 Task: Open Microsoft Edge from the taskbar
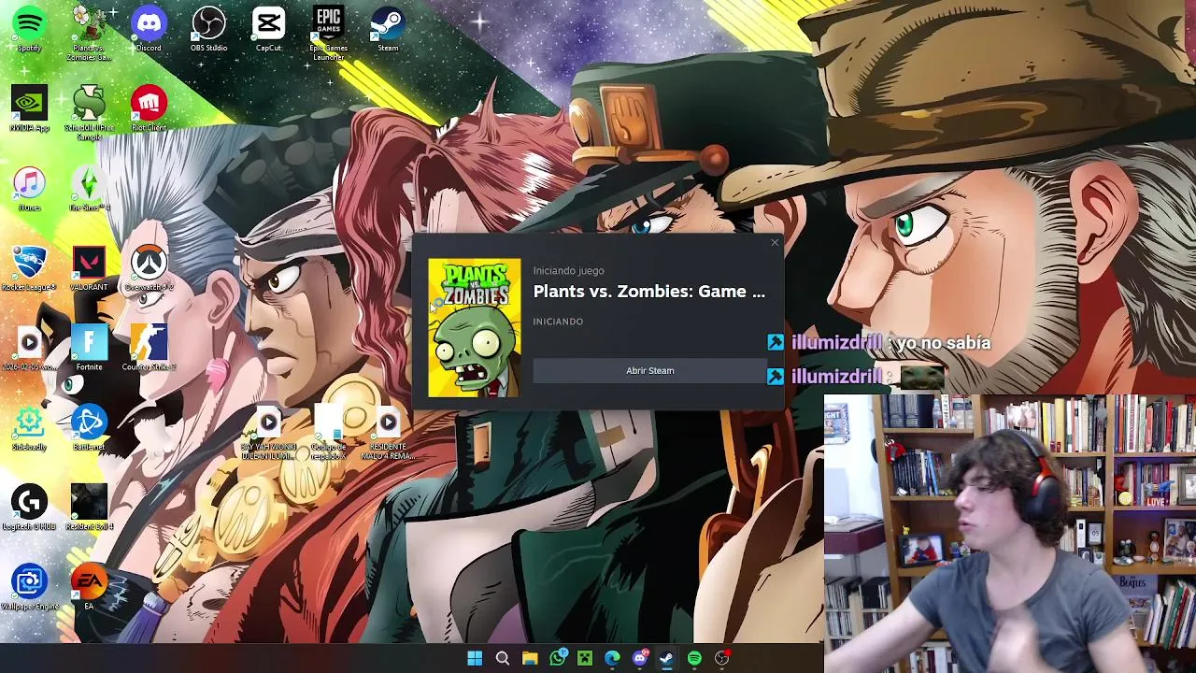click(612, 659)
